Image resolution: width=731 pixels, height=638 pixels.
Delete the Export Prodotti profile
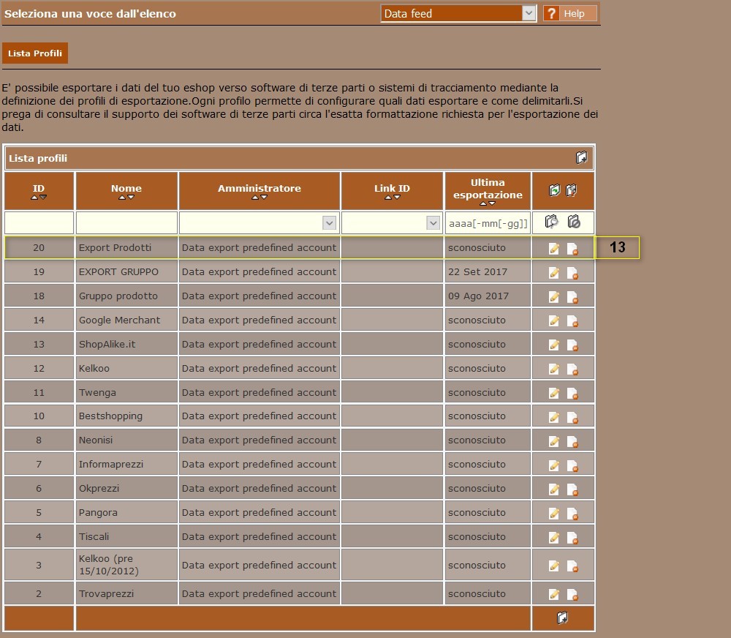(x=572, y=249)
